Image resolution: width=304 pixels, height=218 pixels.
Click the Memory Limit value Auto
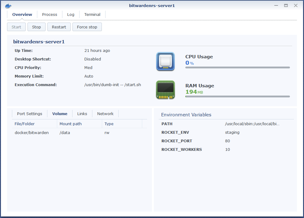(89, 76)
